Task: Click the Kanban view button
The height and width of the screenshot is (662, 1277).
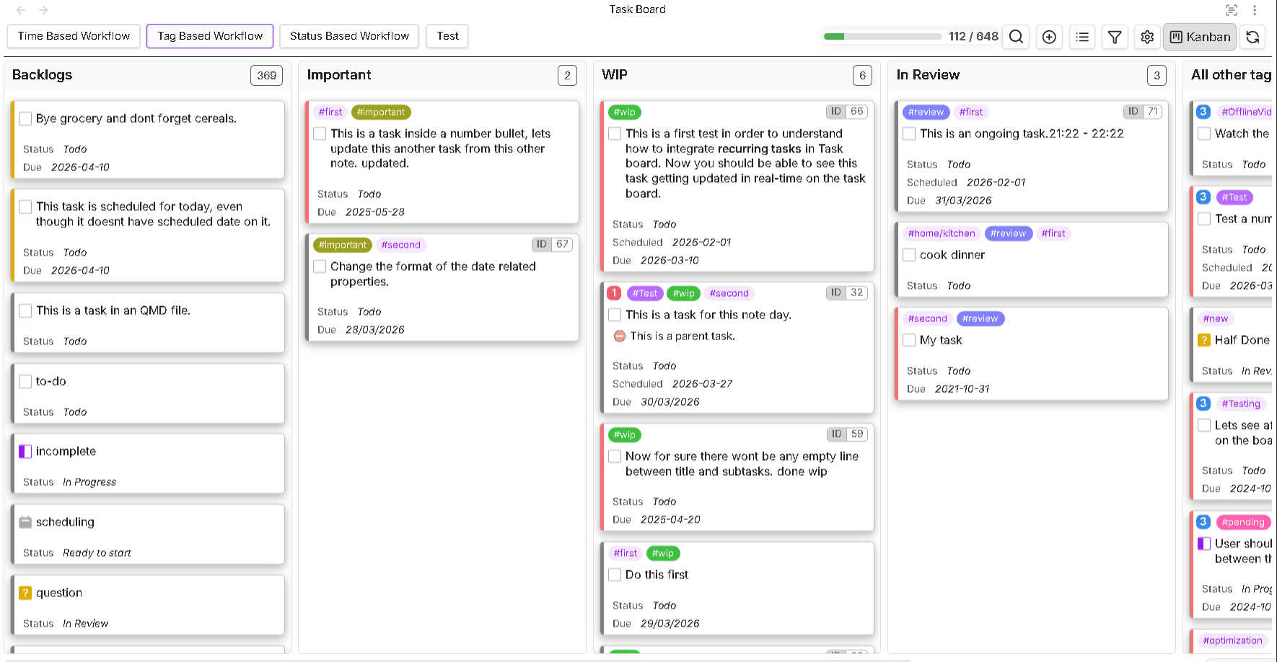Action: pos(1199,36)
